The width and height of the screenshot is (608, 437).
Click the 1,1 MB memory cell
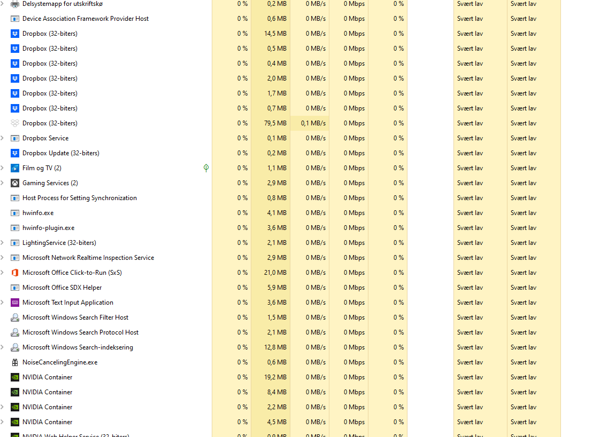pos(271,168)
